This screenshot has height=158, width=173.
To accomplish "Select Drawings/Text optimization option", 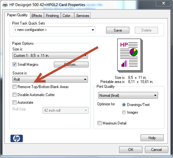I will (x=124, y=105).
